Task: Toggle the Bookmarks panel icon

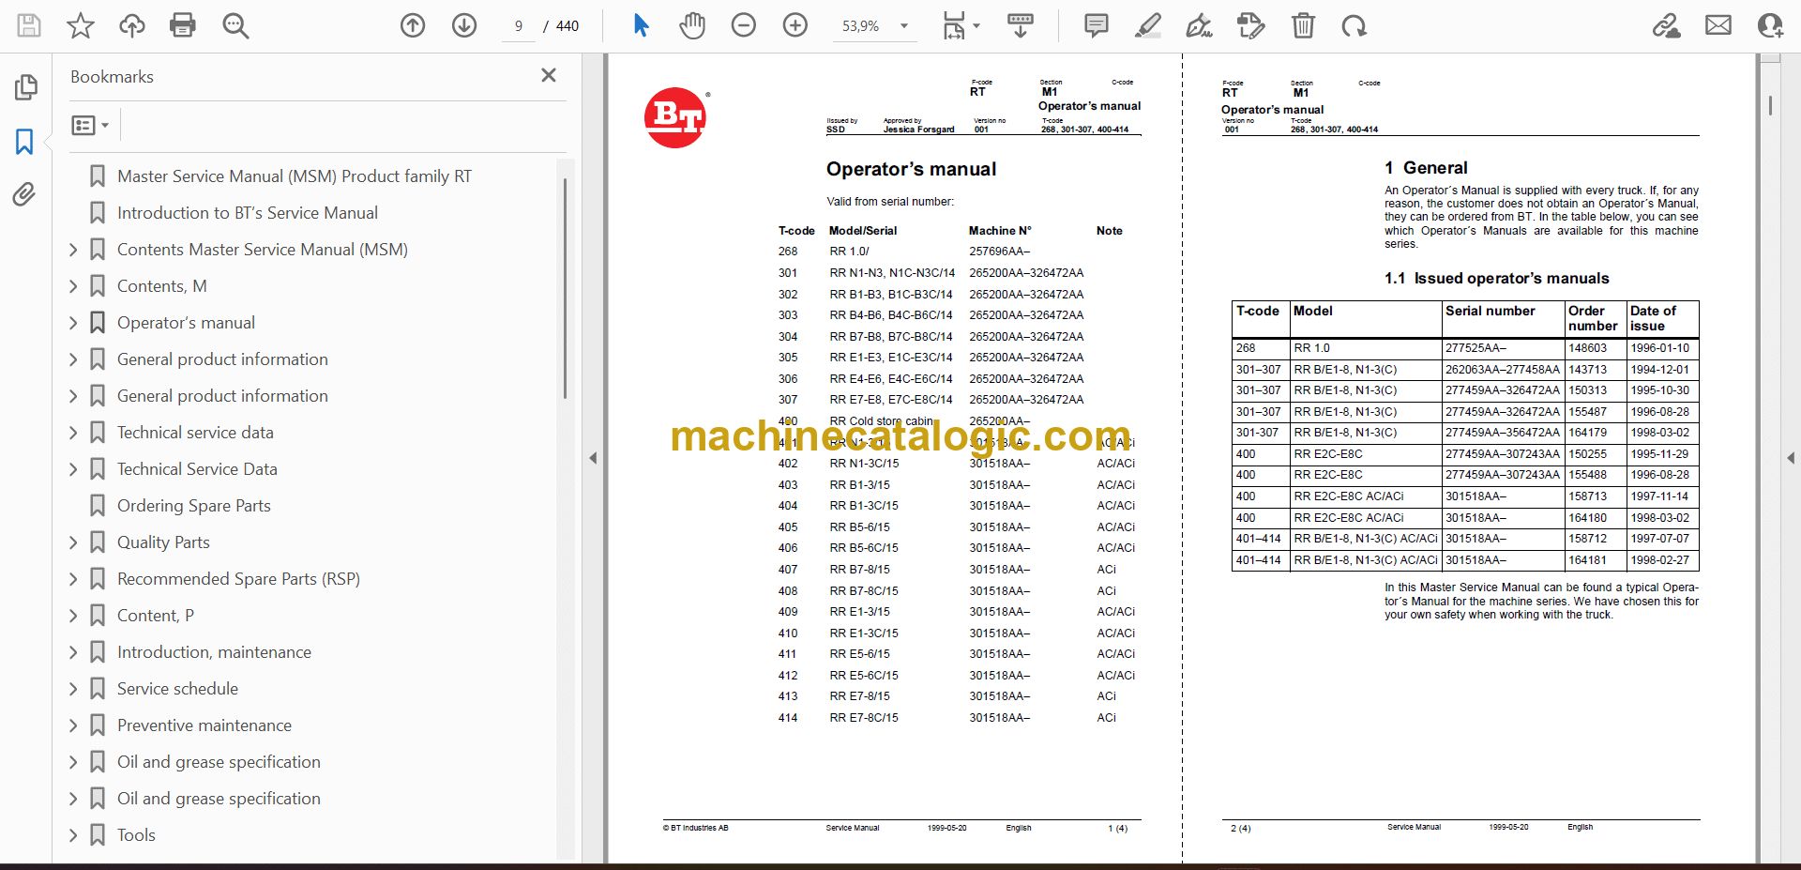Action: coord(25,142)
